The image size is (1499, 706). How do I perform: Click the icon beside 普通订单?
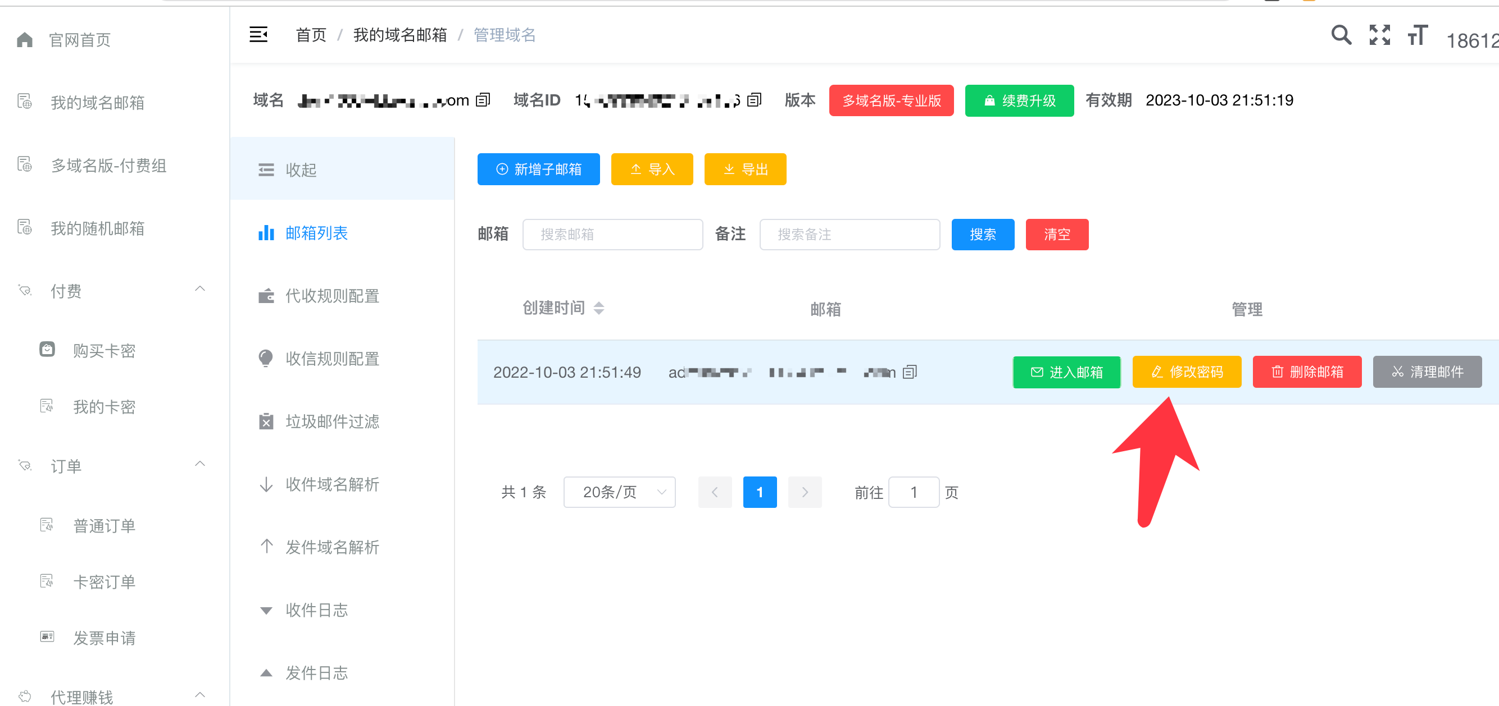[x=47, y=525]
